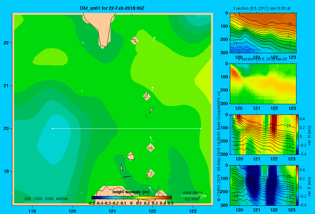Click the 26 contour label in the temperature section
315x214 pixels.
tap(289, 24)
